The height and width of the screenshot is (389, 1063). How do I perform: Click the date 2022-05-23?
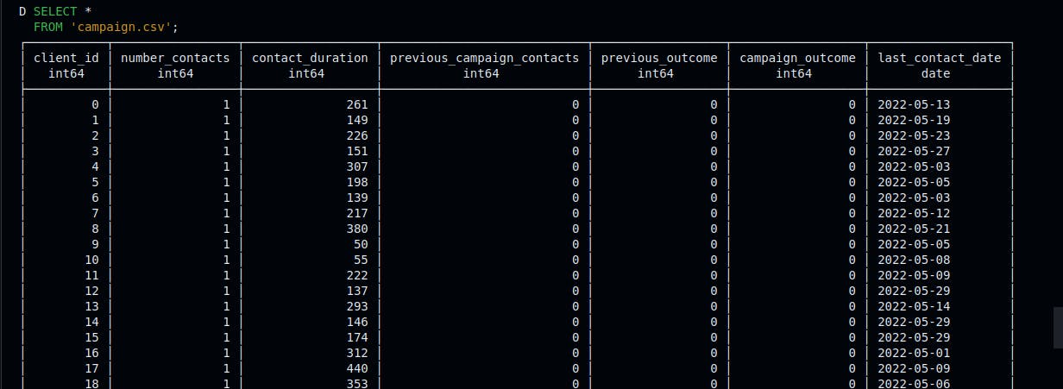click(x=914, y=135)
